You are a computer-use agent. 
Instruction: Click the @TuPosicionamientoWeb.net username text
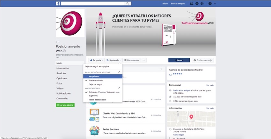[70, 56]
